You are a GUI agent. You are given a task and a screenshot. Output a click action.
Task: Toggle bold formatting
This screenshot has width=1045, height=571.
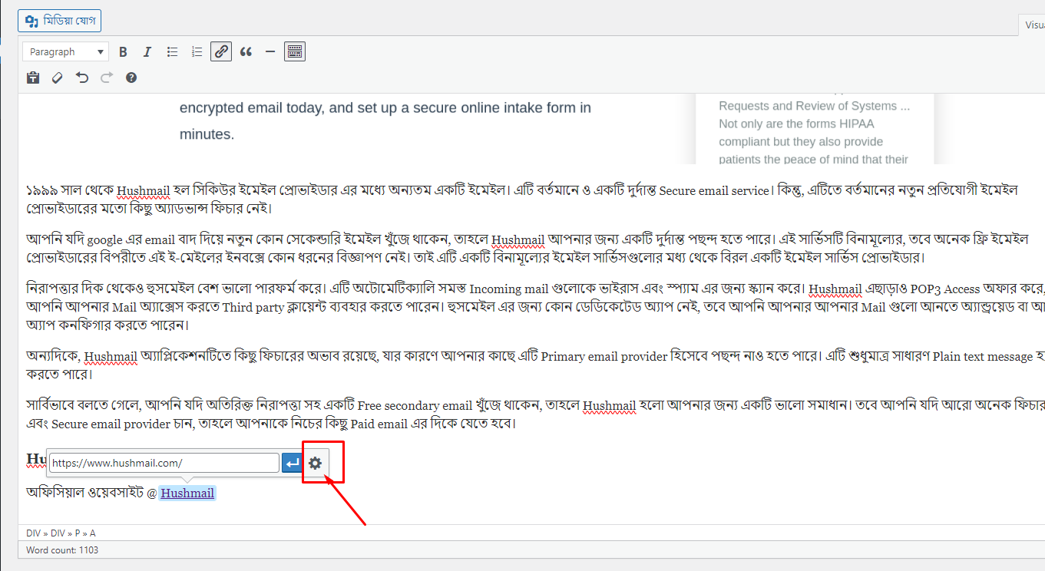(123, 51)
